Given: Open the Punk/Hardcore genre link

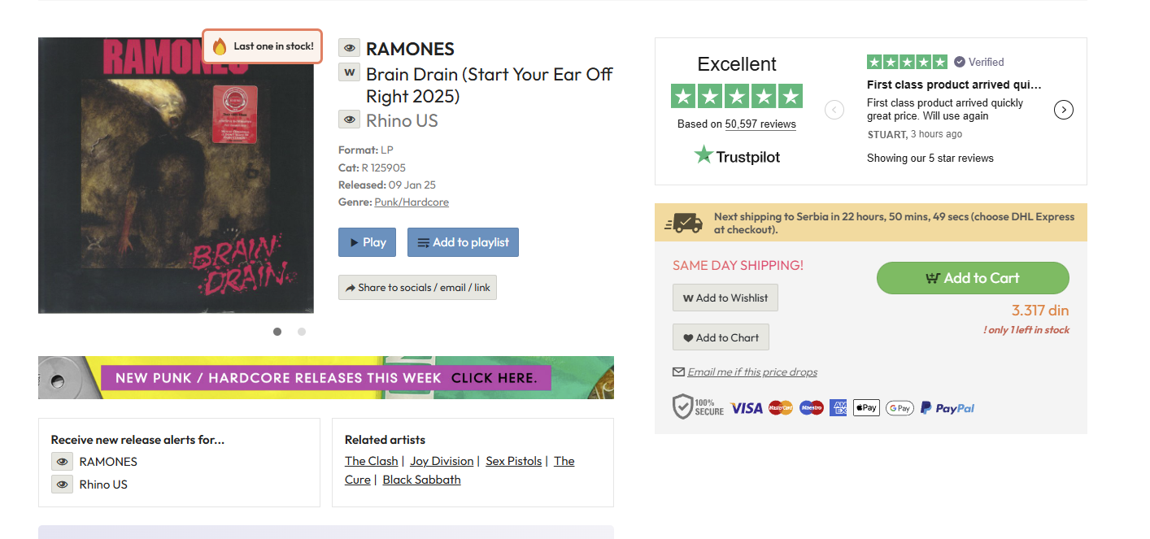Looking at the screenshot, I should tap(412, 202).
